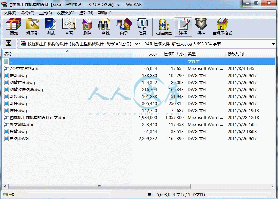Click the 解压到 (Extract To) toolbar icon
Screen dimensions: 278x199
pos(32,24)
